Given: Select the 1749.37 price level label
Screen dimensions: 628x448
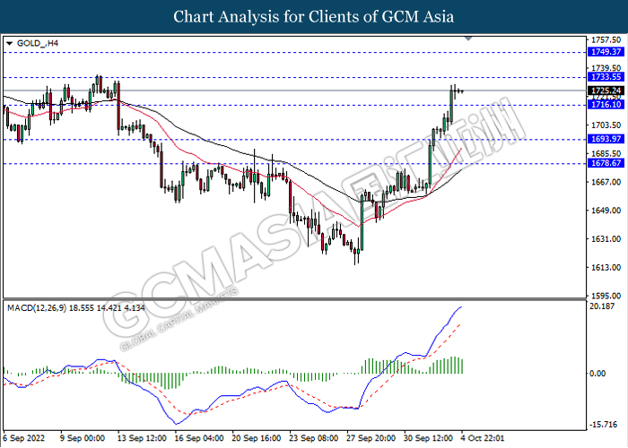Looking at the screenshot, I should [606, 52].
